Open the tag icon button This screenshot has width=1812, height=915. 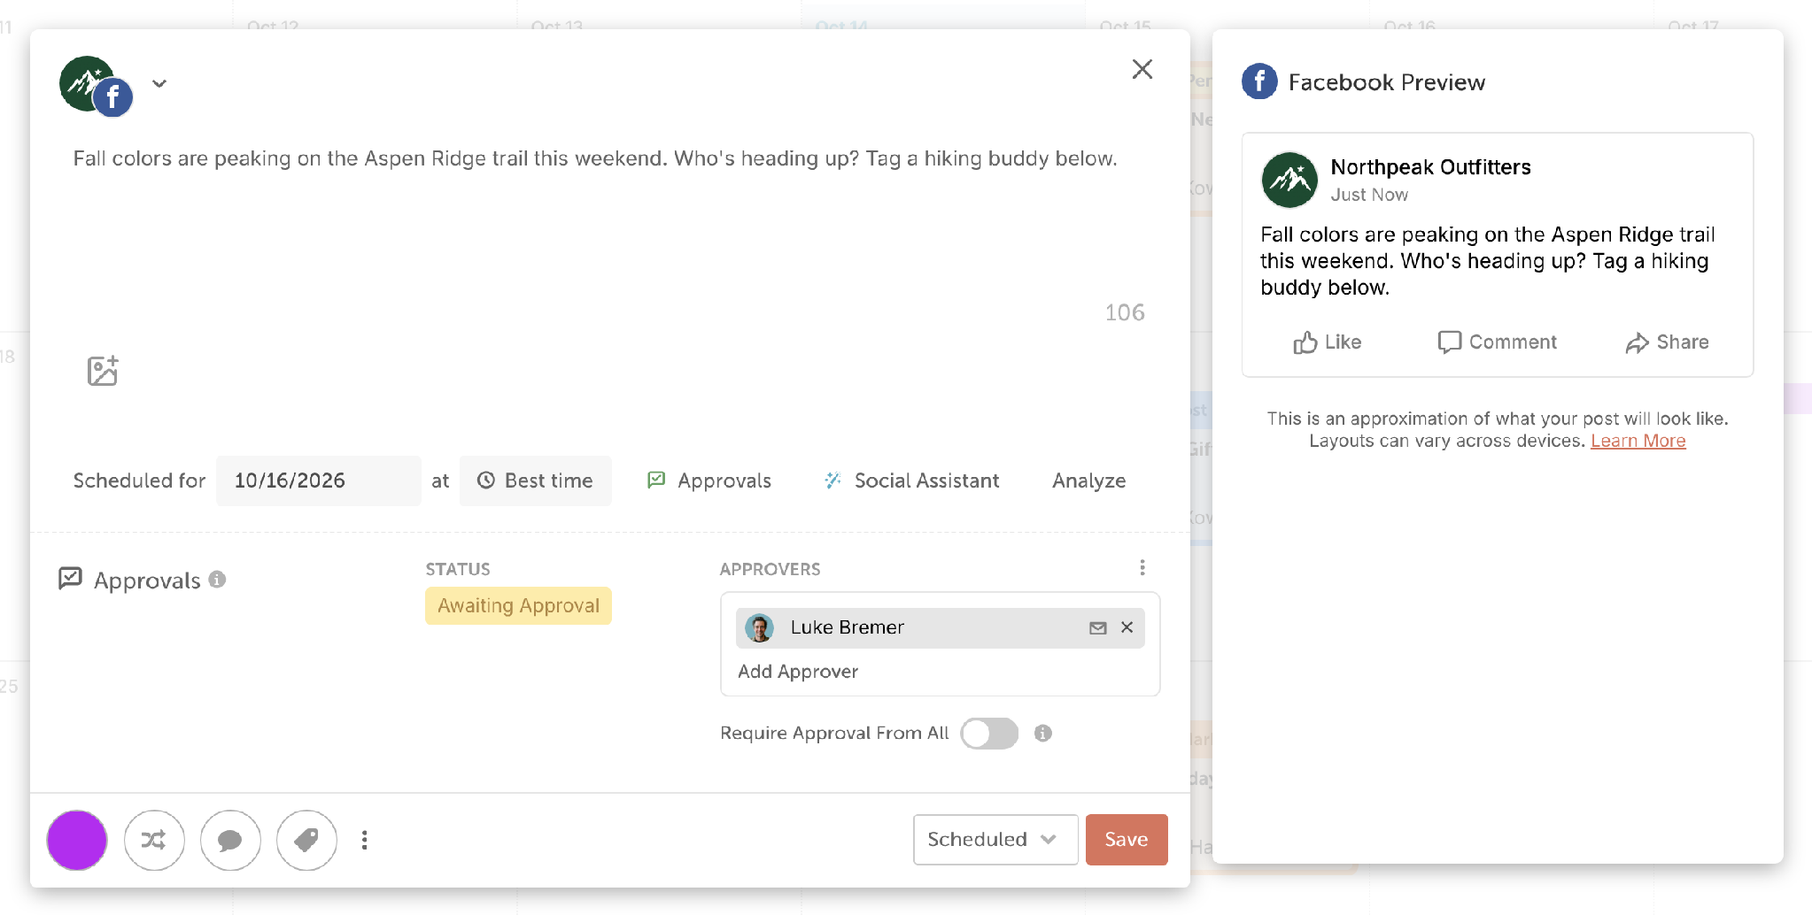[x=306, y=840]
